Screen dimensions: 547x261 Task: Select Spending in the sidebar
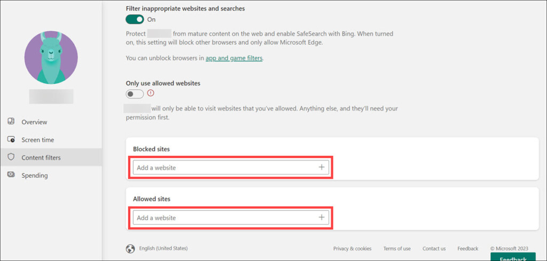point(34,176)
